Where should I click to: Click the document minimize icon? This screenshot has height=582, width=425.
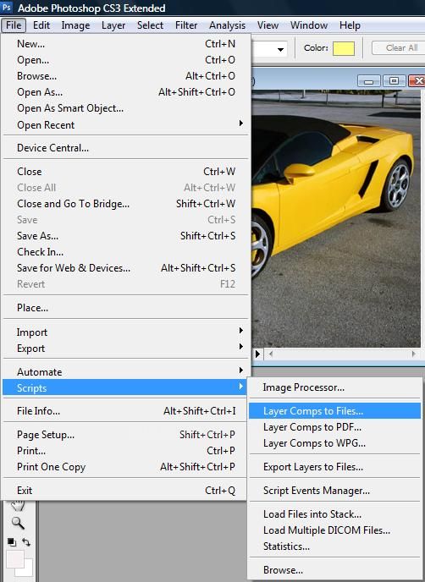click(368, 80)
